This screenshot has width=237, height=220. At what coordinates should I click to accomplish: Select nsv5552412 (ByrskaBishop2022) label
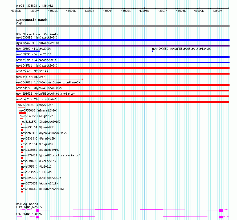click(44, 133)
